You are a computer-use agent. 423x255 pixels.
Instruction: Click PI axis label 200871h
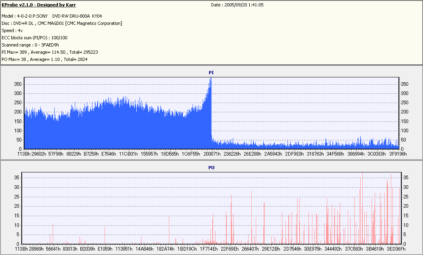pyautogui.click(x=212, y=154)
